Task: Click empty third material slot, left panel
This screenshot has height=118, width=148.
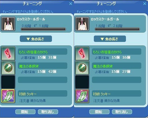Action: pyautogui.click(x=8, y=82)
